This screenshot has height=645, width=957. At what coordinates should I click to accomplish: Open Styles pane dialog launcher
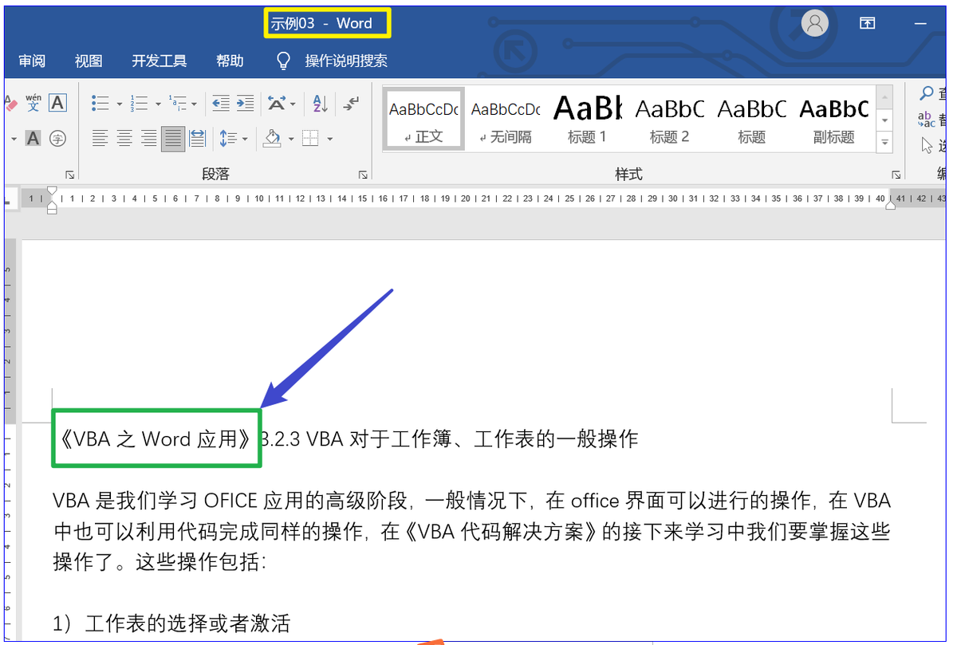(896, 175)
